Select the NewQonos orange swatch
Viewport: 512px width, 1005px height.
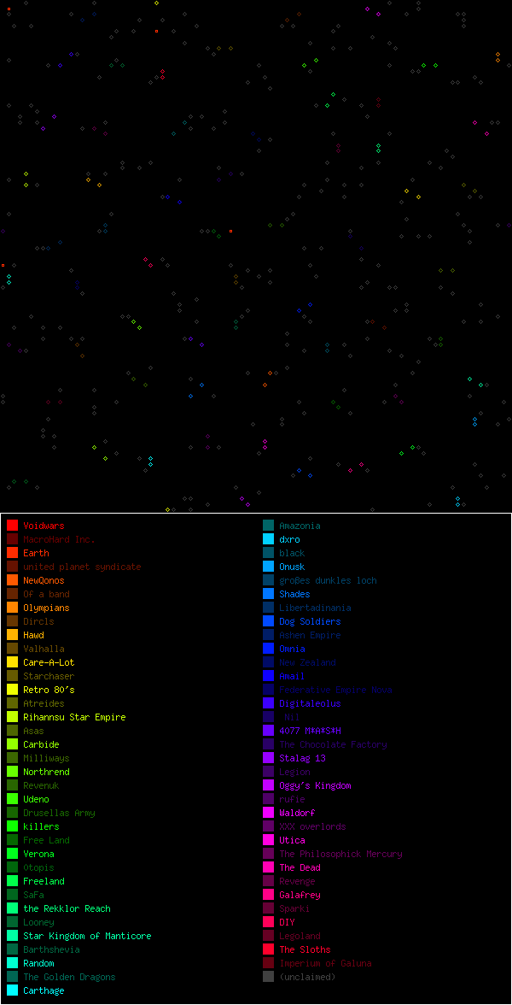(12, 580)
